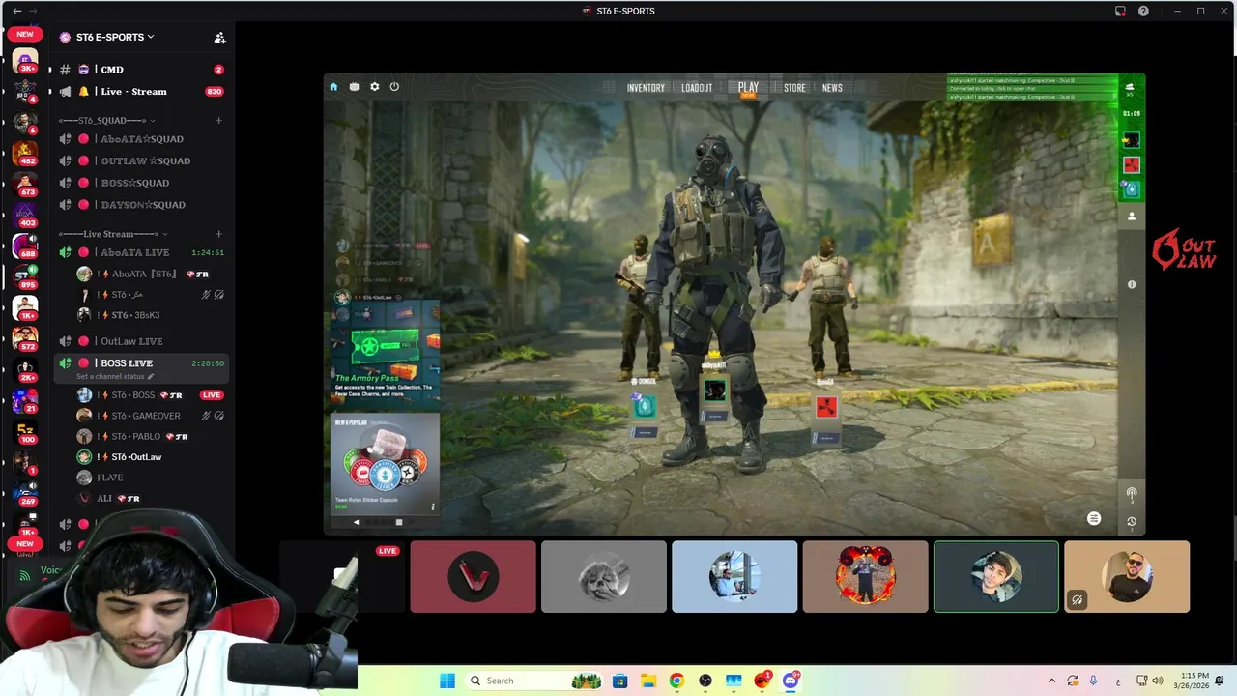
Task: Join the DAYSON☆SQUAD voice channel
Action: click(x=140, y=205)
